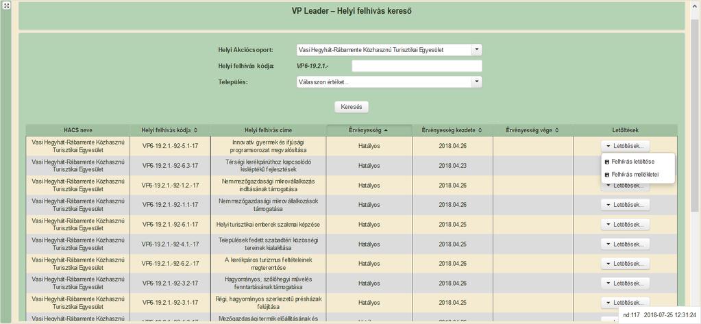Open Letöltések menu for A kerékpáros turizmus row
This screenshot has width=701, height=324.
(x=624, y=264)
